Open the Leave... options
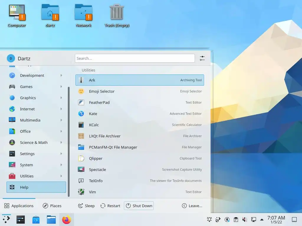Screen dimensions: 302x226 coord(192,206)
